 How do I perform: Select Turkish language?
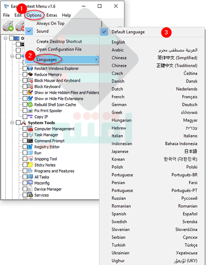[152, 245]
